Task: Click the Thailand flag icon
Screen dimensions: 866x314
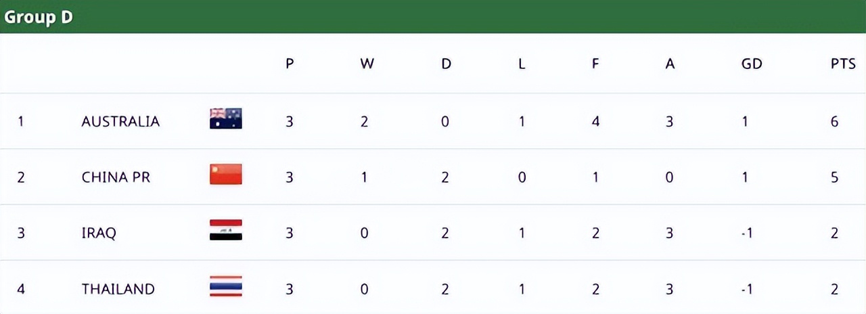Action: (225, 286)
